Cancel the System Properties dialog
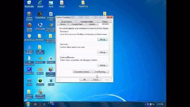Viewport: 190px width, 107px height. (x=96, y=80)
